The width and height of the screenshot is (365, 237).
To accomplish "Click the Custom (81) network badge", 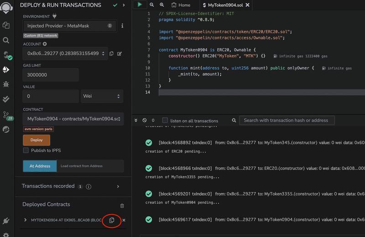I will 41,36.
